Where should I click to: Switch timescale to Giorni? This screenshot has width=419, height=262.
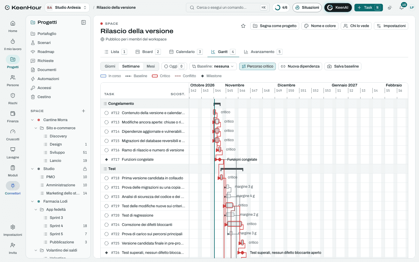[110, 66]
